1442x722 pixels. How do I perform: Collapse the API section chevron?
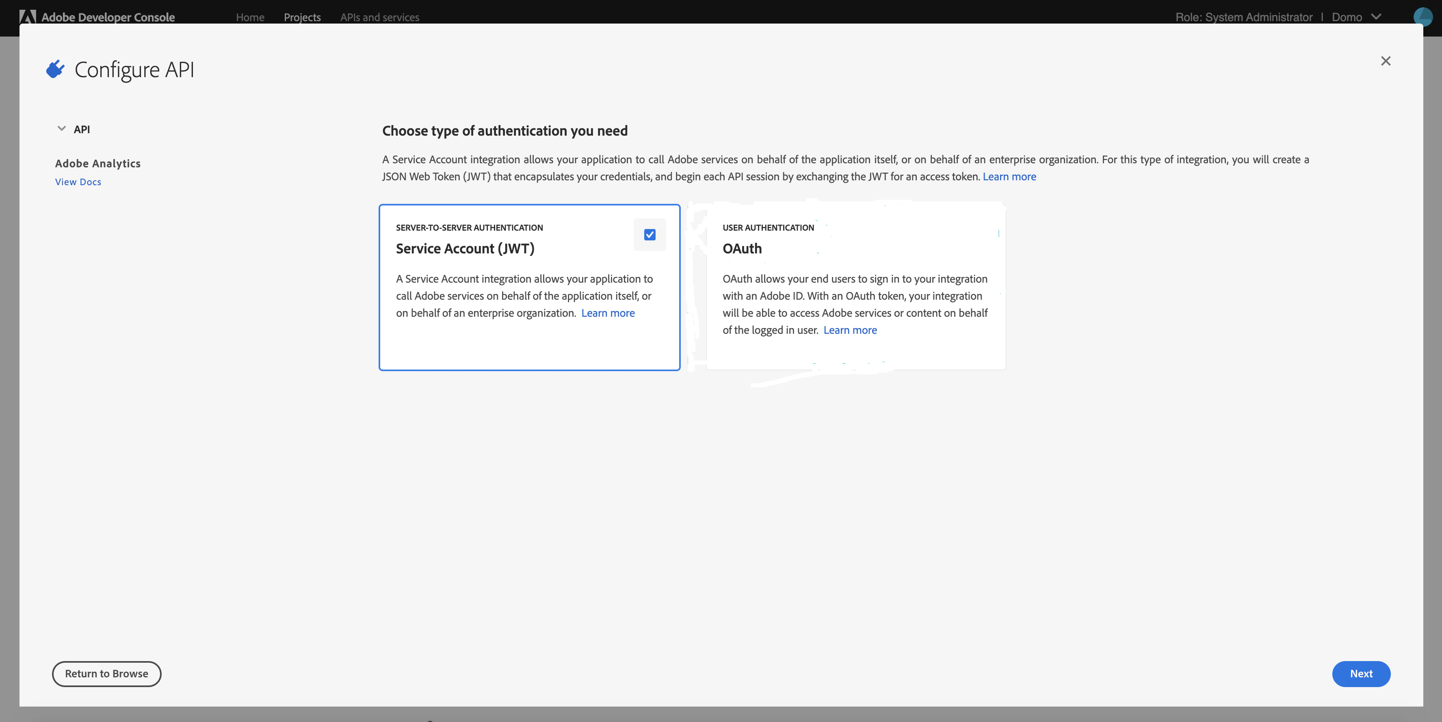(x=62, y=129)
